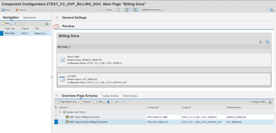276x133 pixels.
Task: Click the greyed-out Edit button
Action: coord(33,10)
